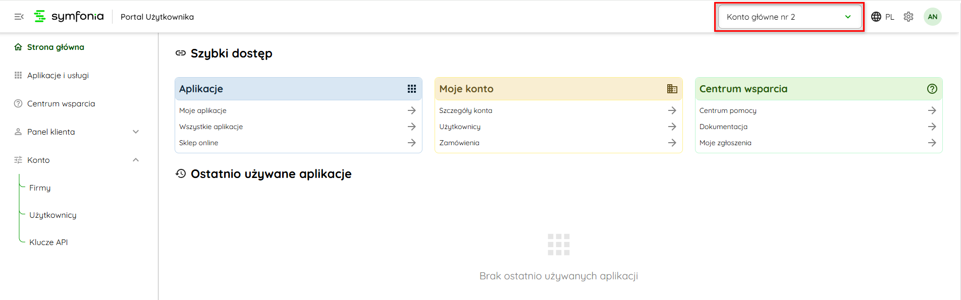Select Firmy under Konto
The height and width of the screenshot is (300, 961).
pyautogui.click(x=40, y=188)
